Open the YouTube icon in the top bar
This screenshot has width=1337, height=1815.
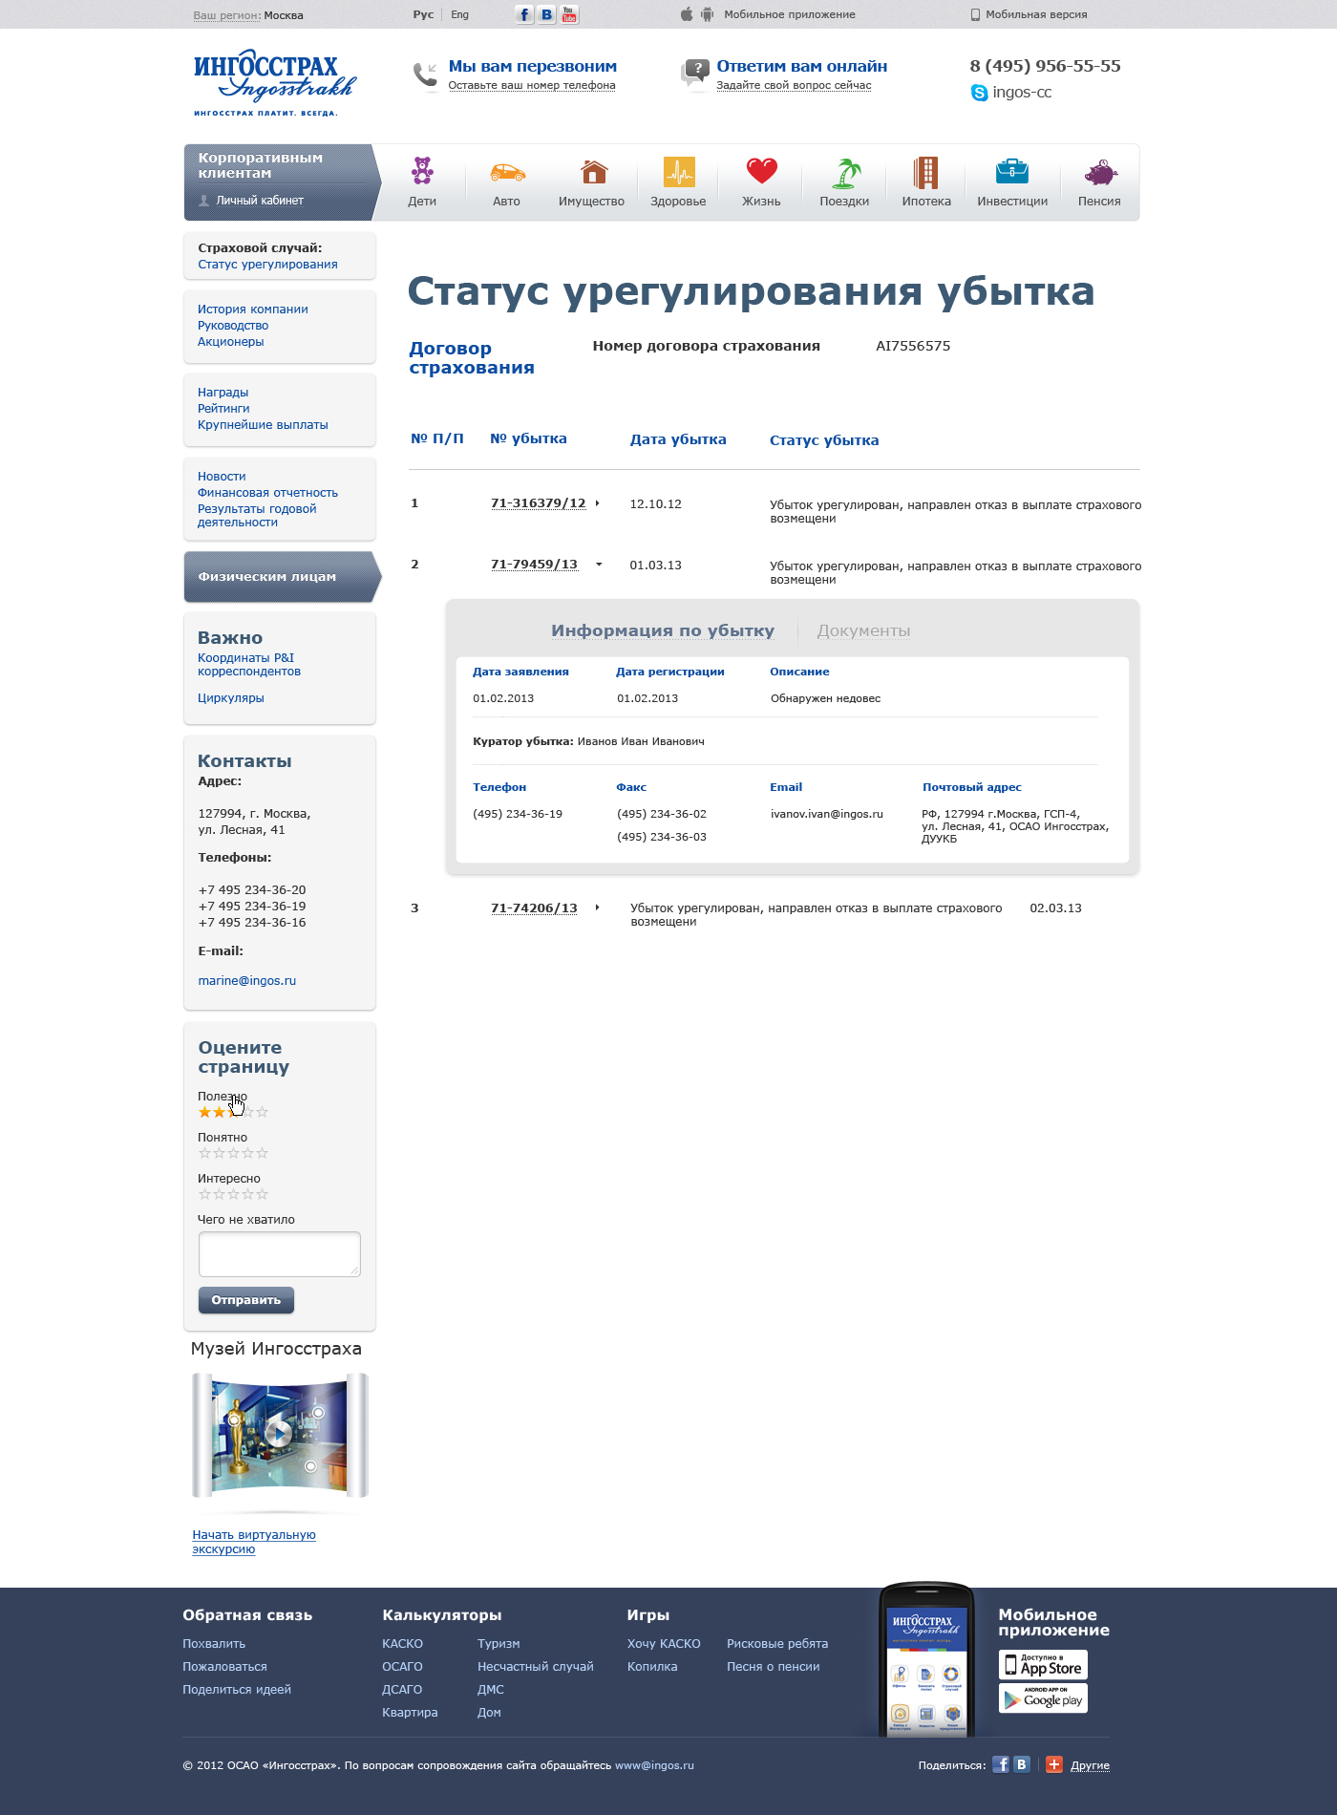point(569,14)
